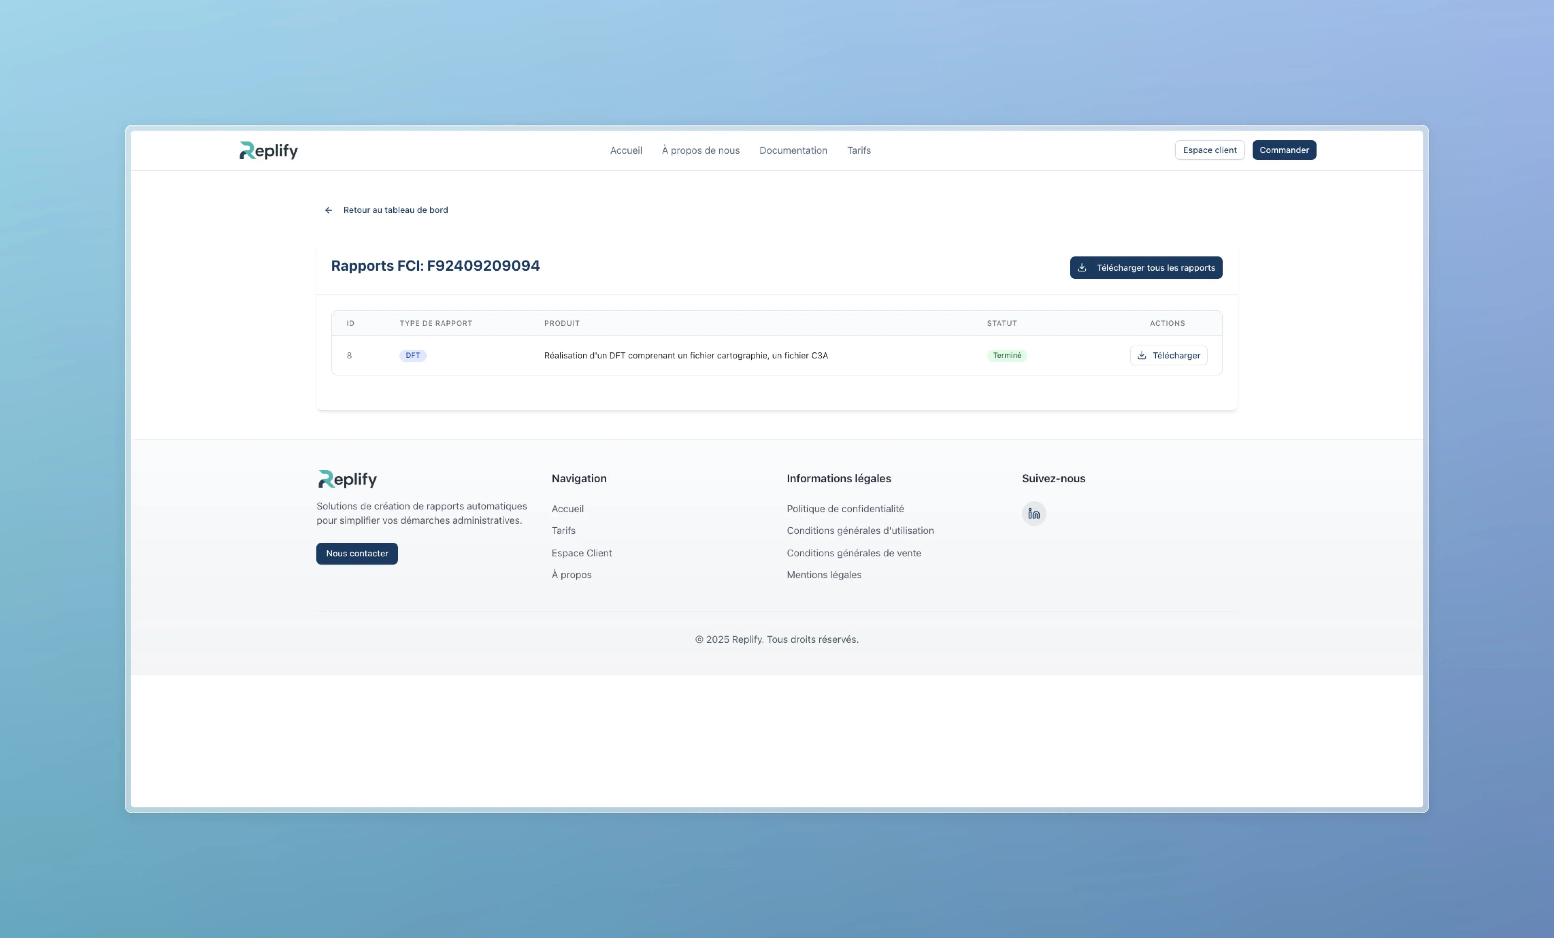The image size is (1554, 938).
Task: Follow Espace Client footer link
Action: tap(581, 553)
